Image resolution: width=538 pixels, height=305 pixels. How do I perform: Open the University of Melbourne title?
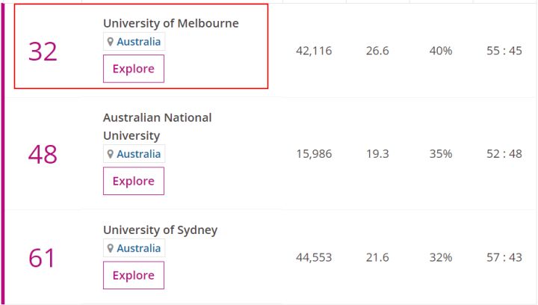[171, 23]
